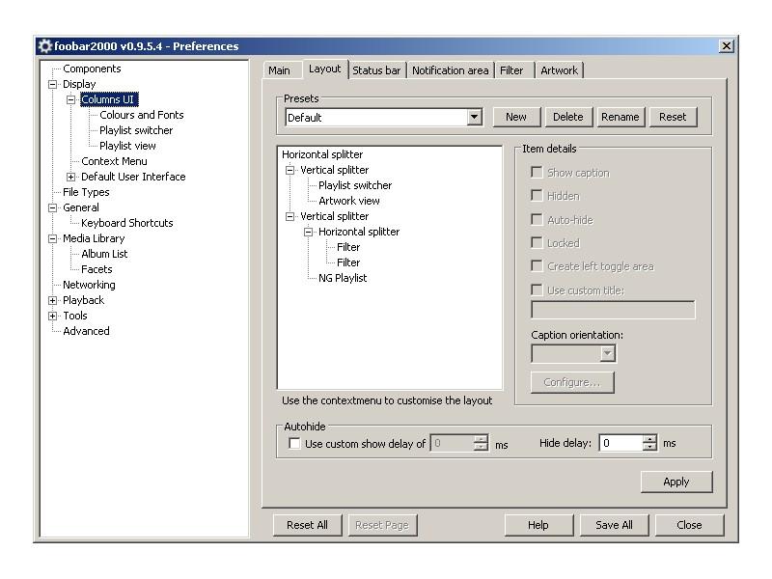Click the New preset button
Screen dimensions: 772x579
pos(516,117)
